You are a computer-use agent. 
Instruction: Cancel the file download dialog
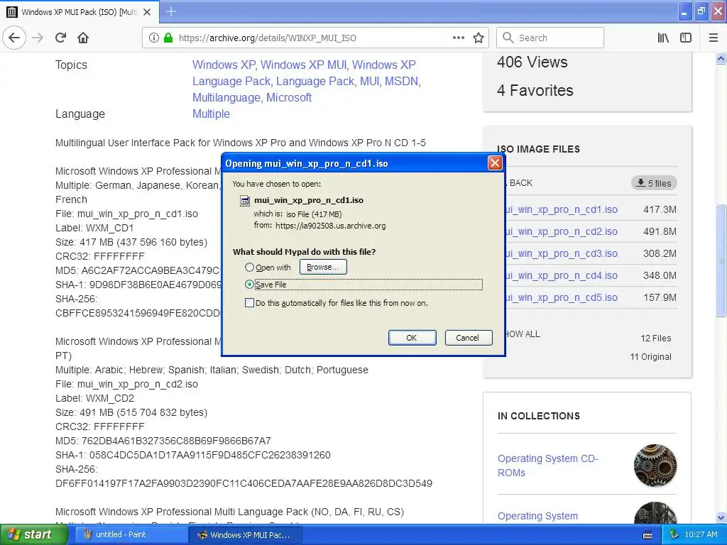[x=468, y=338]
